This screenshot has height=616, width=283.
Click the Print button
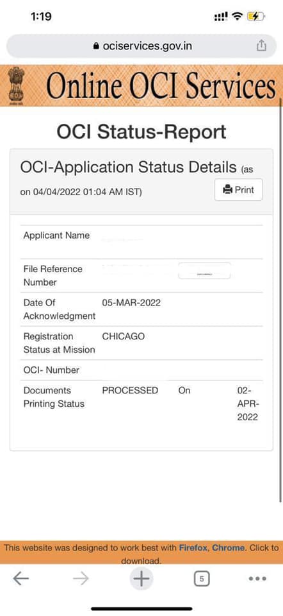click(x=239, y=190)
